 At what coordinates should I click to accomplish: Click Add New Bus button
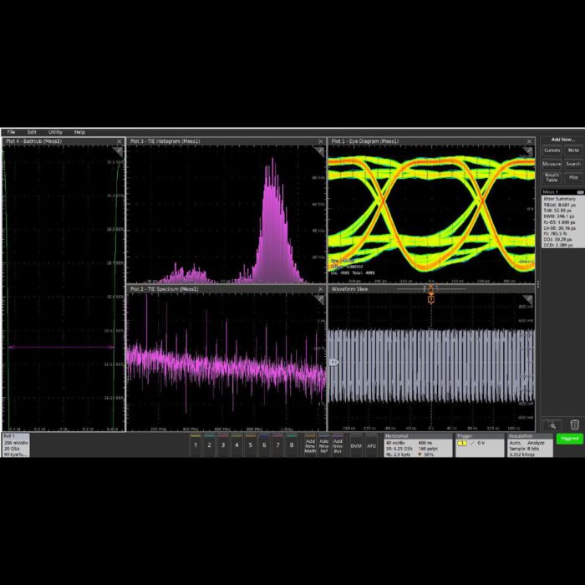tap(338, 445)
